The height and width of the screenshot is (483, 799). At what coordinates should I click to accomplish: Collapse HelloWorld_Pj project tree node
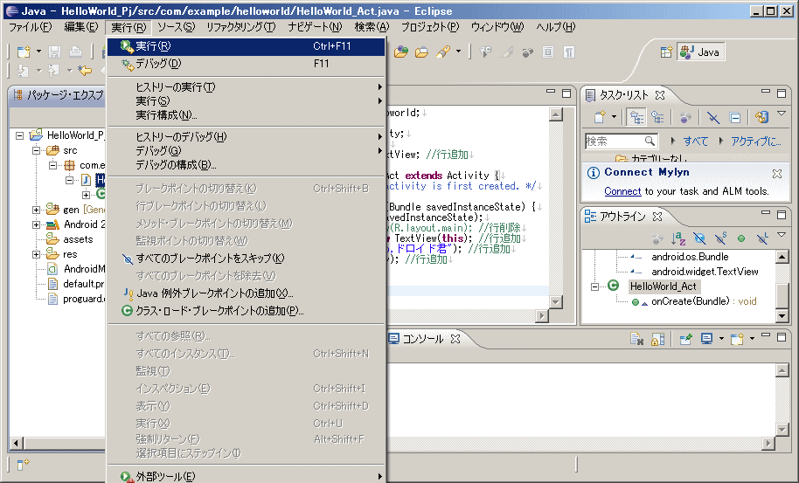20,136
